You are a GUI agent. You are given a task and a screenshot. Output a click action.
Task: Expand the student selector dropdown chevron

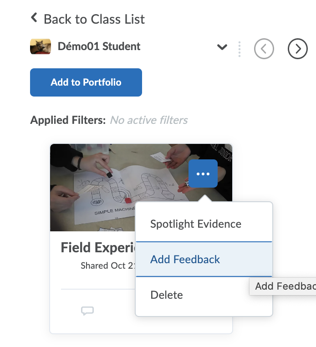222,47
